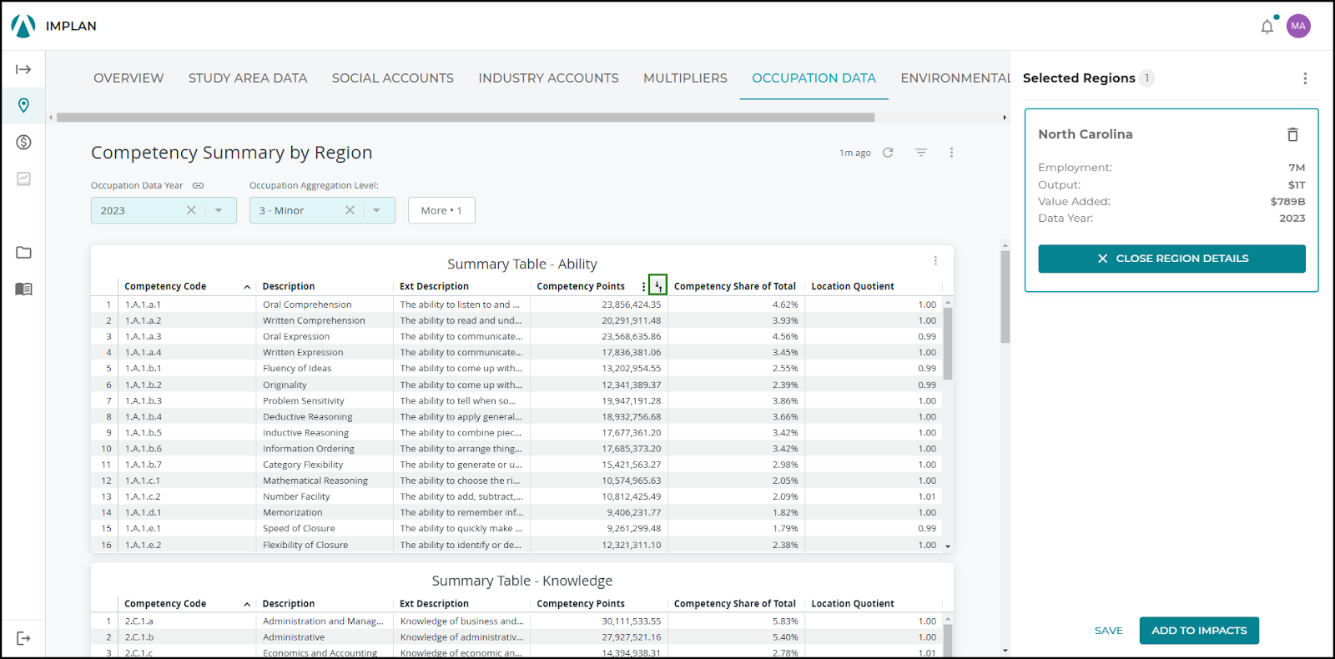Expand the left sidebar navigation arrow
This screenshot has height=659, width=1335.
[23, 69]
